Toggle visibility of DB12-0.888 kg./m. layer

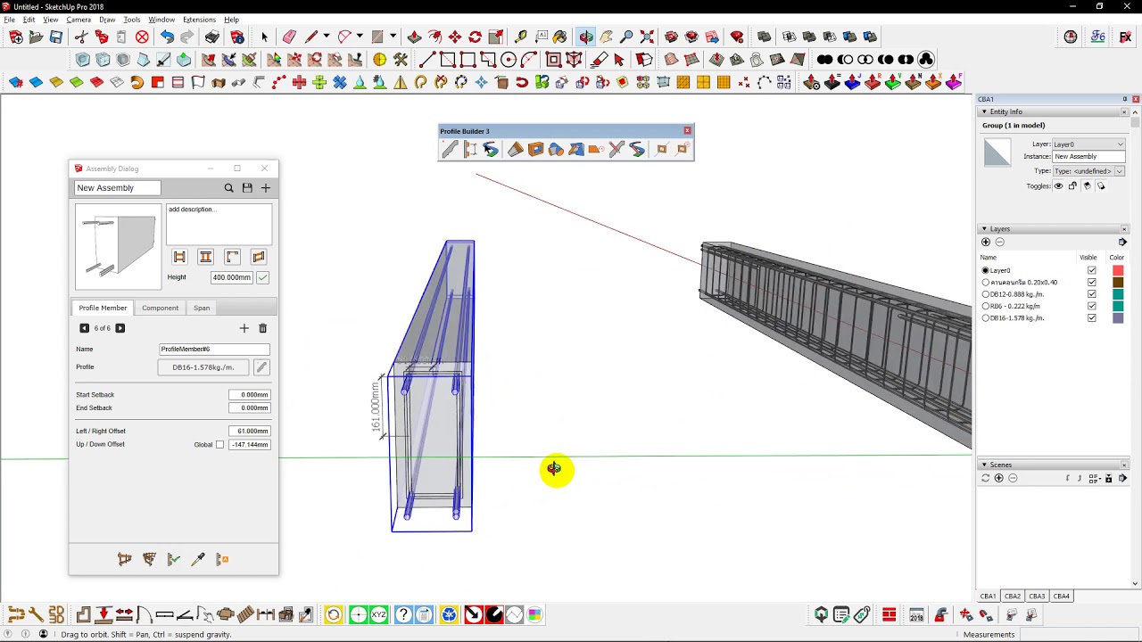(1091, 294)
